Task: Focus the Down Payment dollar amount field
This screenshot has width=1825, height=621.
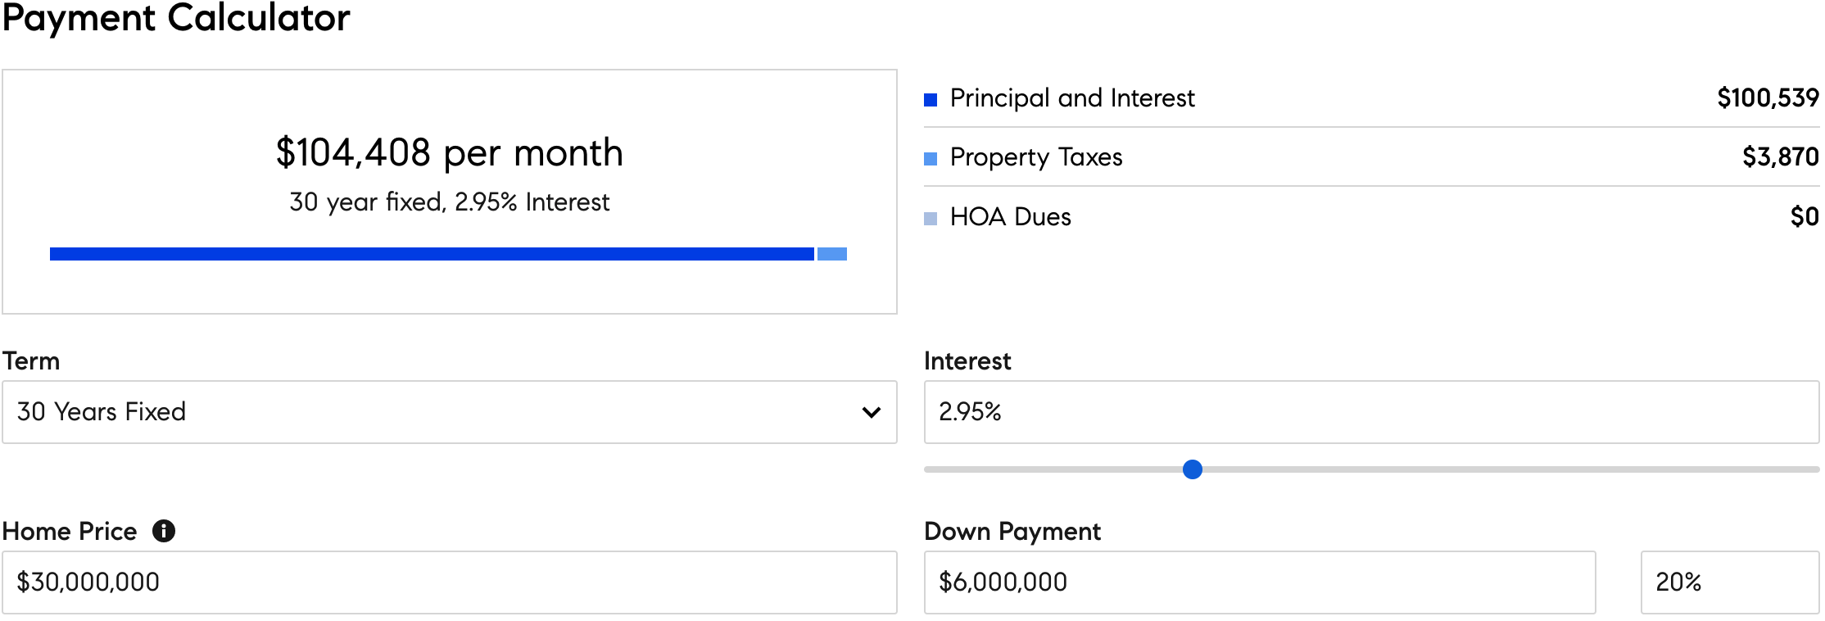Action: pyautogui.click(x=1260, y=582)
